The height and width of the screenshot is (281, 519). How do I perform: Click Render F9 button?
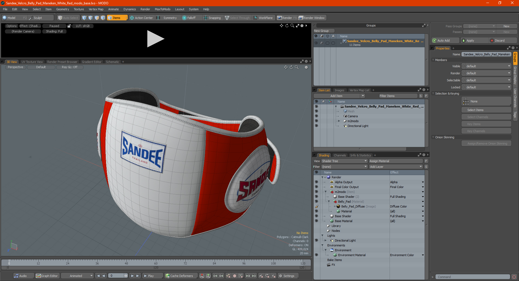click(287, 18)
